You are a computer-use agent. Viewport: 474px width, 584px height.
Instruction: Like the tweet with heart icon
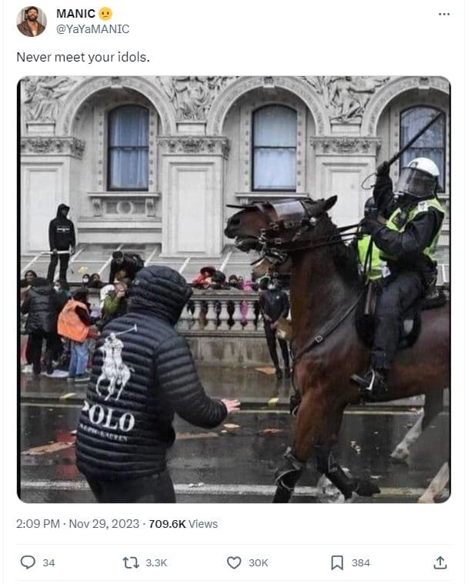pos(234,562)
